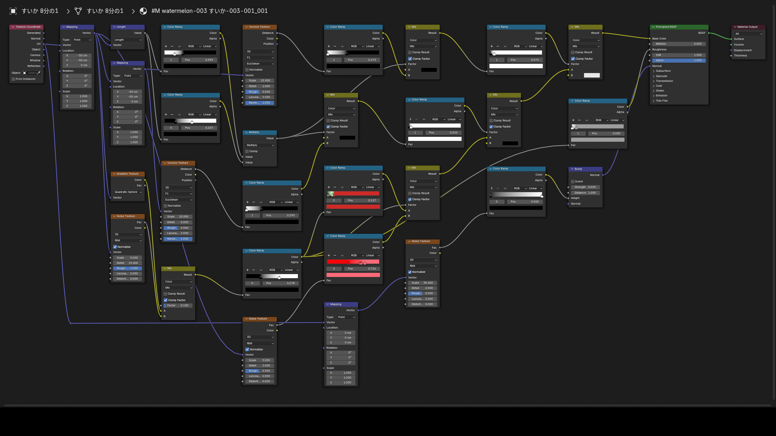Remove a stop in Color Ramp with Pos 0.293
The width and height of the screenshot is (776, 436).
[x=253, y=202]
